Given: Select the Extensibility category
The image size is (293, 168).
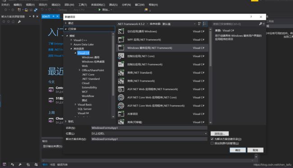Looking at the screenshot, I should click(89, 87).
